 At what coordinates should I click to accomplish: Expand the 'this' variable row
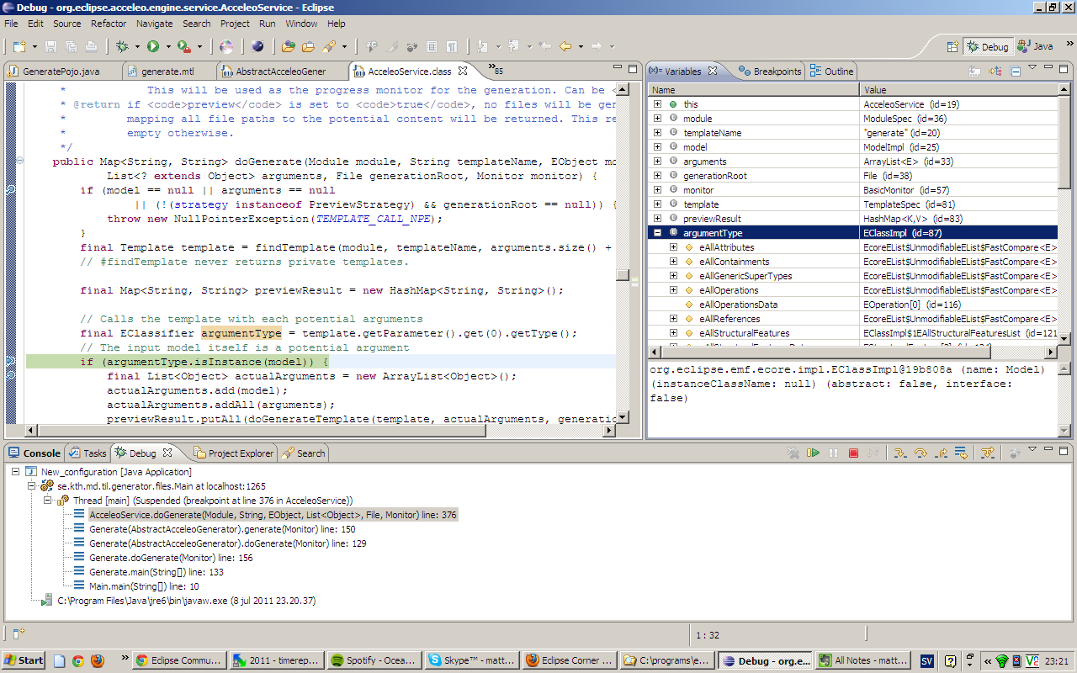(x=658, y=104)
